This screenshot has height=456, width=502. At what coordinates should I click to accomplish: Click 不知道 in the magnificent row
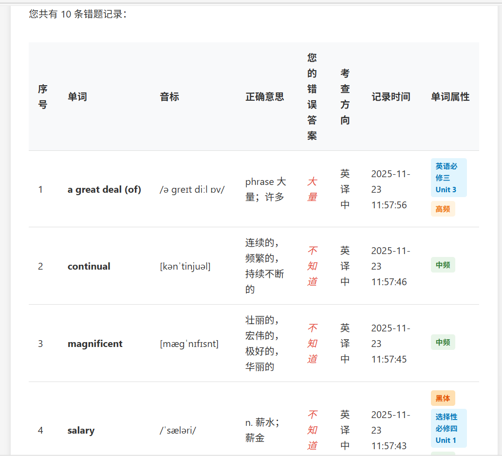(312, 344)
